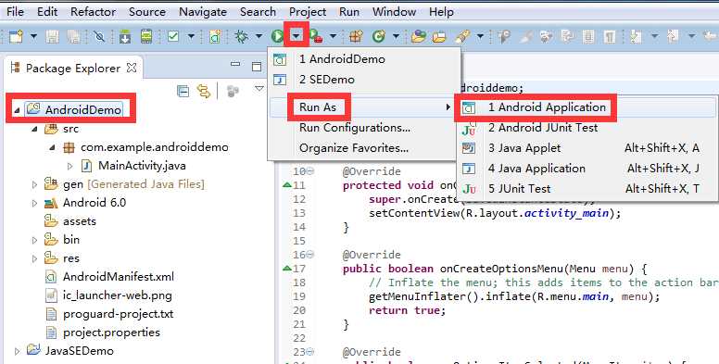Toggle code folding at line 23

point(310,352)
